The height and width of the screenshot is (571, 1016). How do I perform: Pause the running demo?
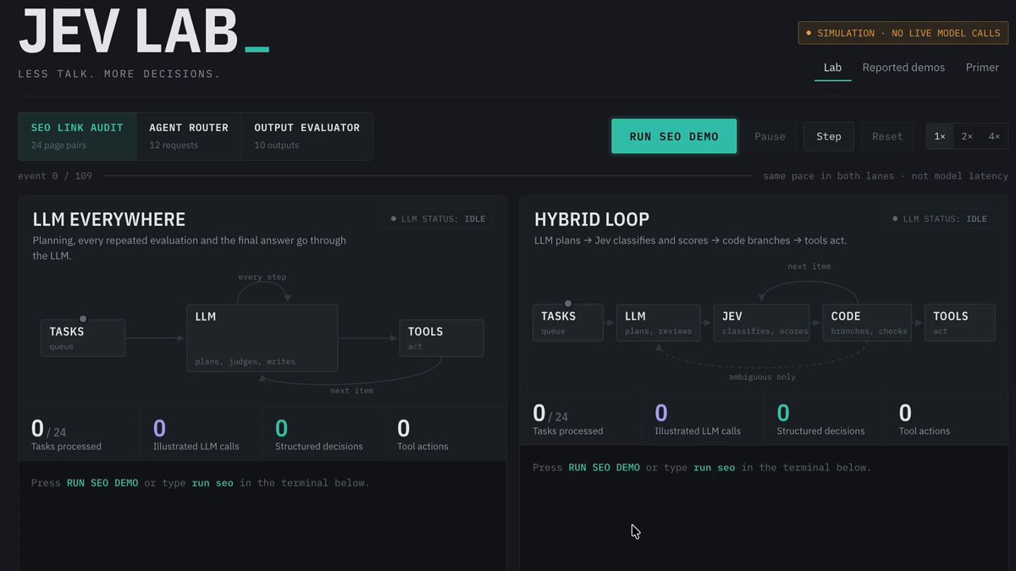(770, 136)
